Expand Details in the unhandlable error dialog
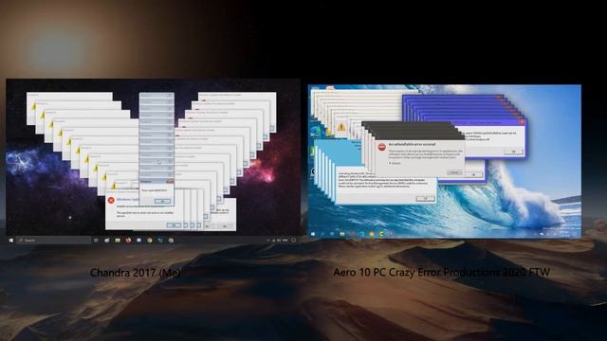The width and height of the screenshot is (607, 341). (x=395, y=164)
